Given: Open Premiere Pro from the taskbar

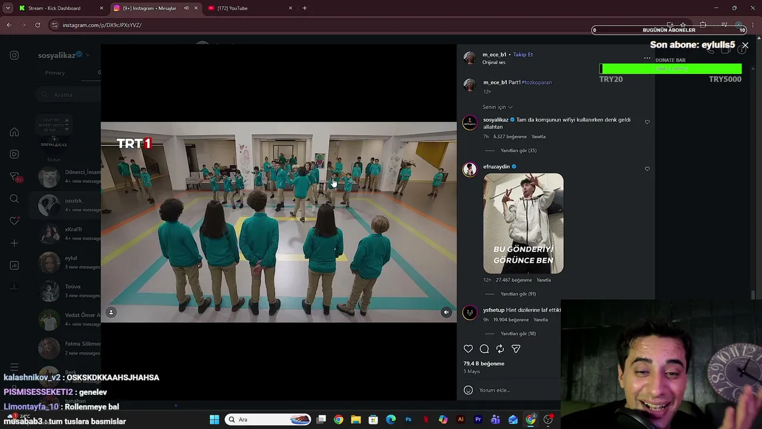Looking at the screenshot, I should [478, 419].
